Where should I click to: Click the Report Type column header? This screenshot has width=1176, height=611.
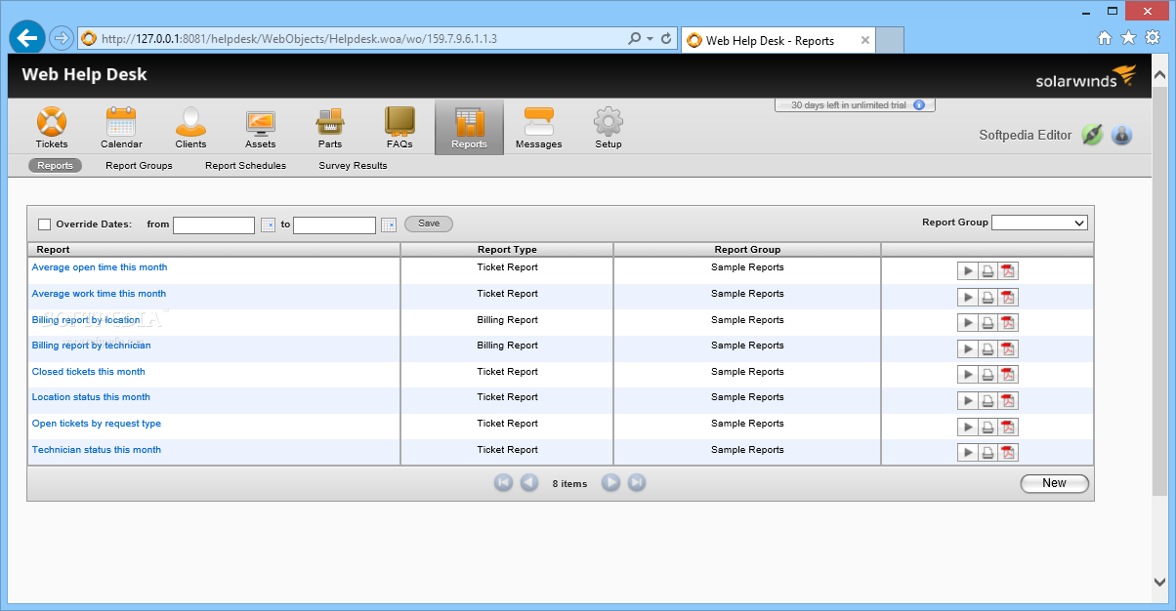tap(507, 250)
